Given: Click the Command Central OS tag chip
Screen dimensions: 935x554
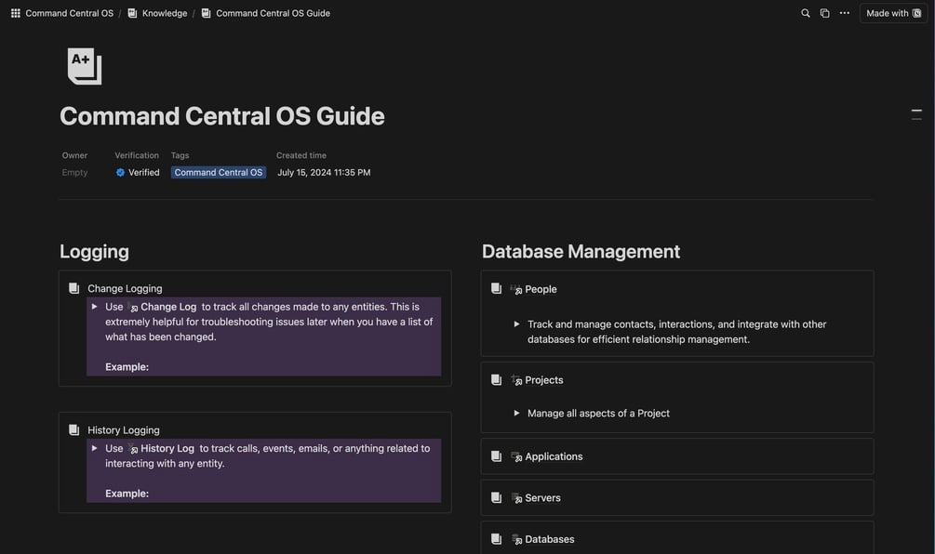Looking at the screenshot, I should tap(219, 172).
